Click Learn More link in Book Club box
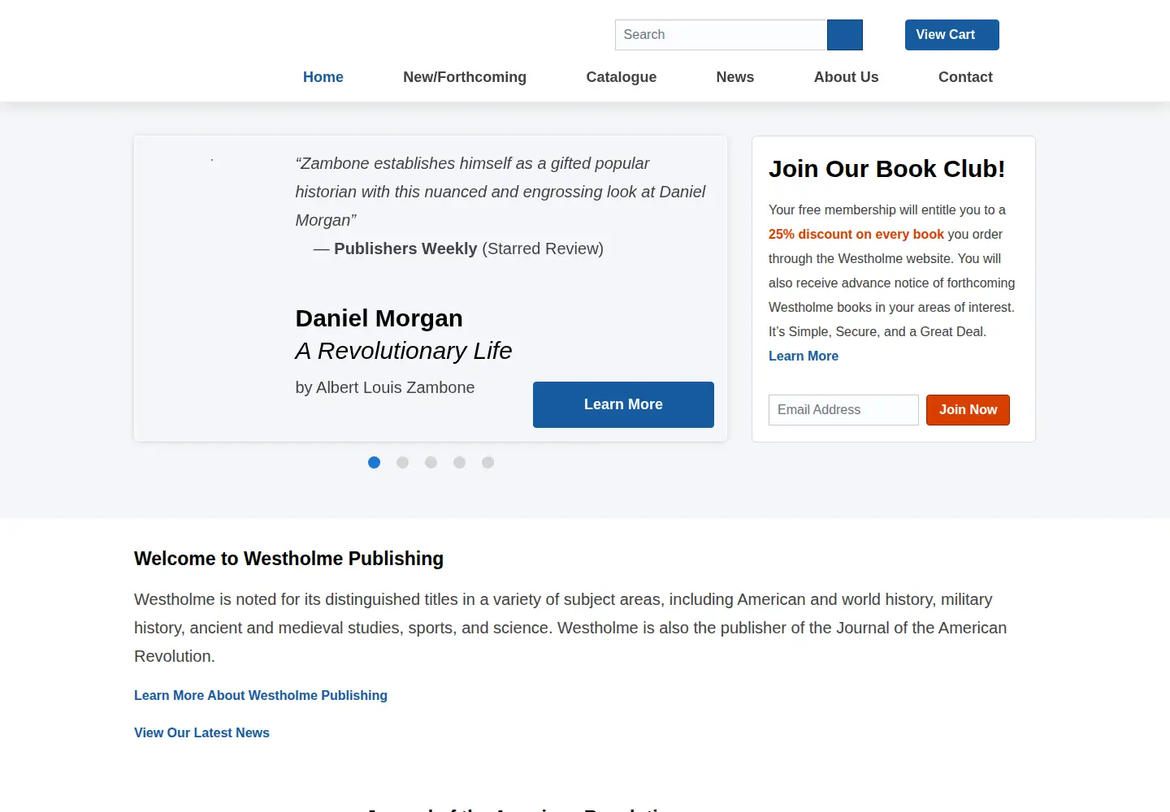1170x812 pixels. tap(804, 356)
